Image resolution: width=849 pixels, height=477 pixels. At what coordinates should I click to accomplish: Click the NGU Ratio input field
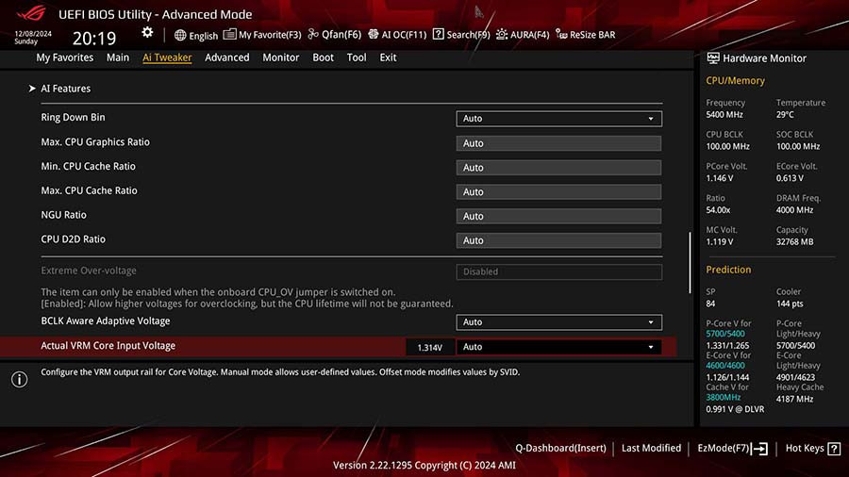(x=558, y=216)
